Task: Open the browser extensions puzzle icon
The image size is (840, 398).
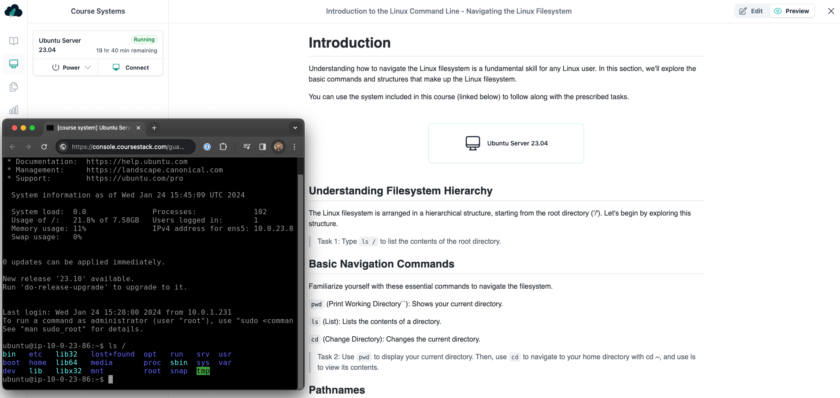Action: (x=223, y=147)
